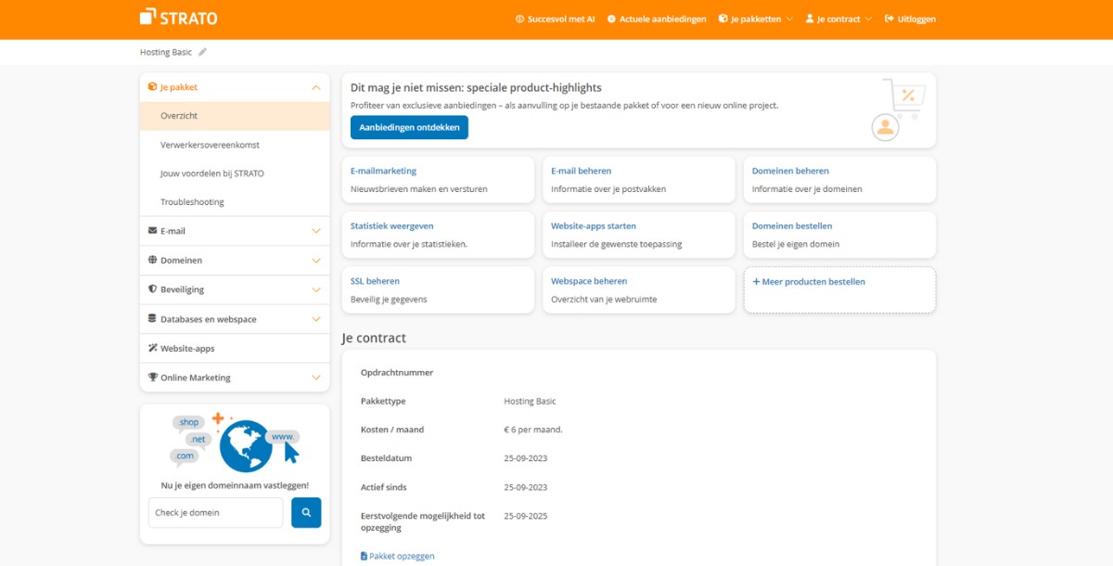The image size is (1113, 566).
Task: Expand the E-mail section chevron
Action: (316, 231)
